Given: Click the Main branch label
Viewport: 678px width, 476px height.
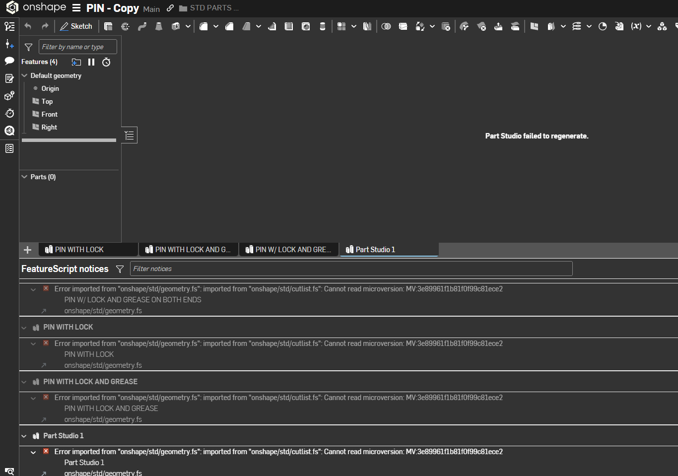Looking at the screenshot, I should click(x=151, y=9).
